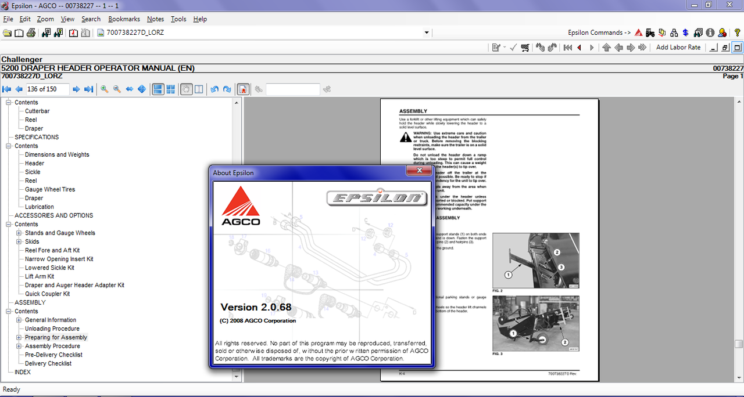Fit whole page icon with four arrows

pyautogui.click(x=141, y=89)
